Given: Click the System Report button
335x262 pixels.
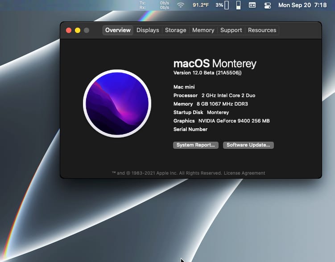Looking at the screenshot, I should click(196, 145).
